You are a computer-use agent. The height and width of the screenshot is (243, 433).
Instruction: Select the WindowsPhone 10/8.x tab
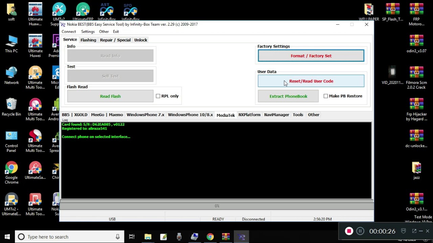point(190,115)
